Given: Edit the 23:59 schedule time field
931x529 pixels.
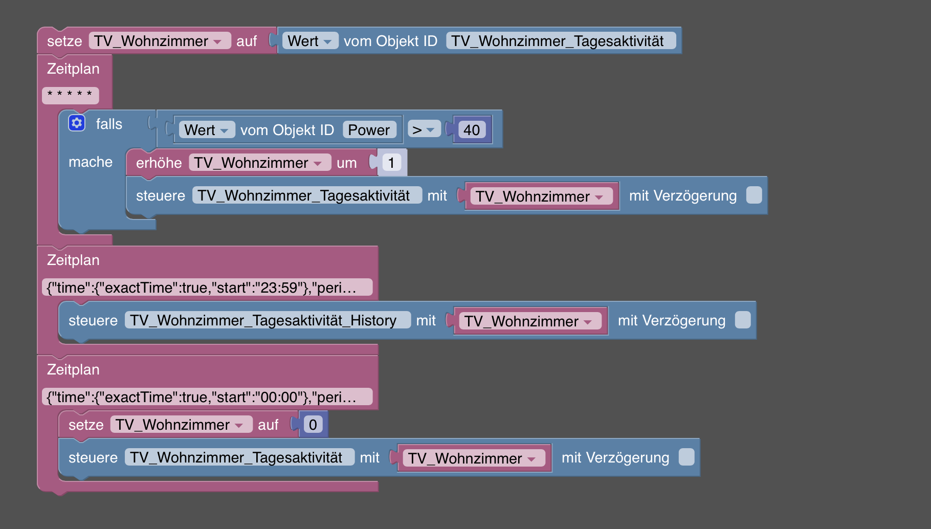Looking at the screenshot, I should (207, 288).
